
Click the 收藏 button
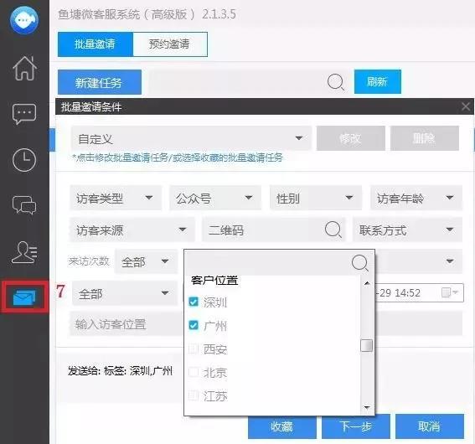tap(282, 426)
